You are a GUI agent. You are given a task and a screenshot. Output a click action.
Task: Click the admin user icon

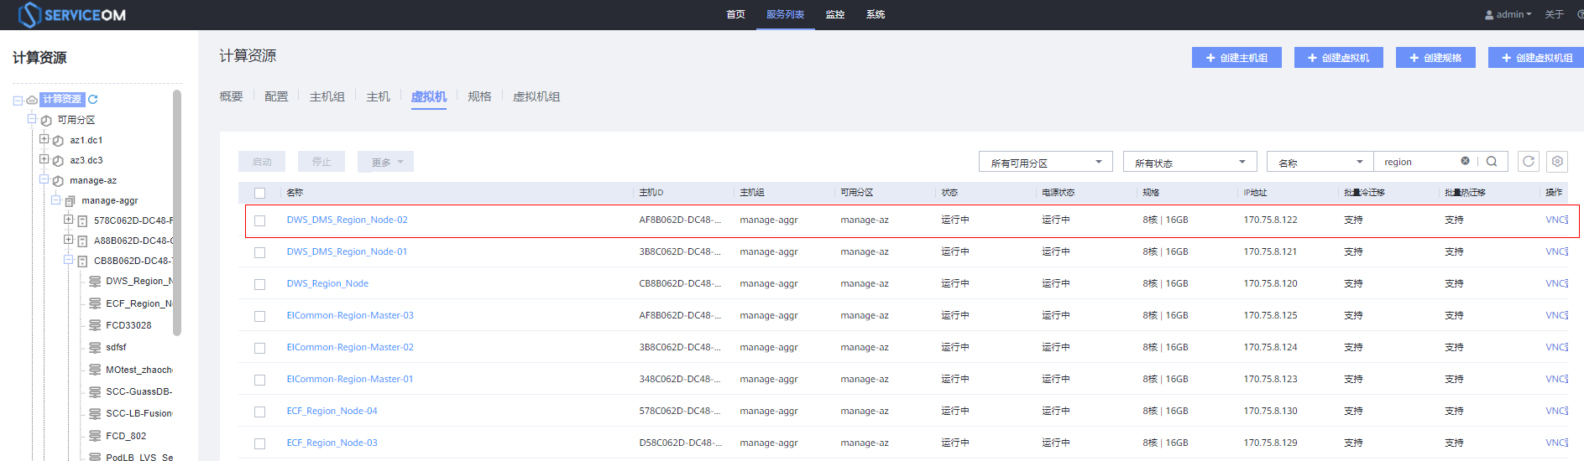point(1489,15)
